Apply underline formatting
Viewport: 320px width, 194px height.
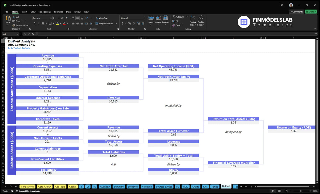(x=43, y=23)
